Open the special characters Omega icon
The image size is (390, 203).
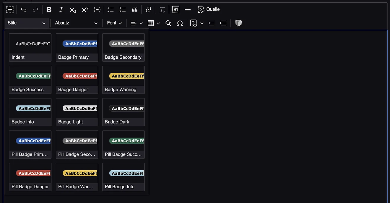[x=180, y=23]
